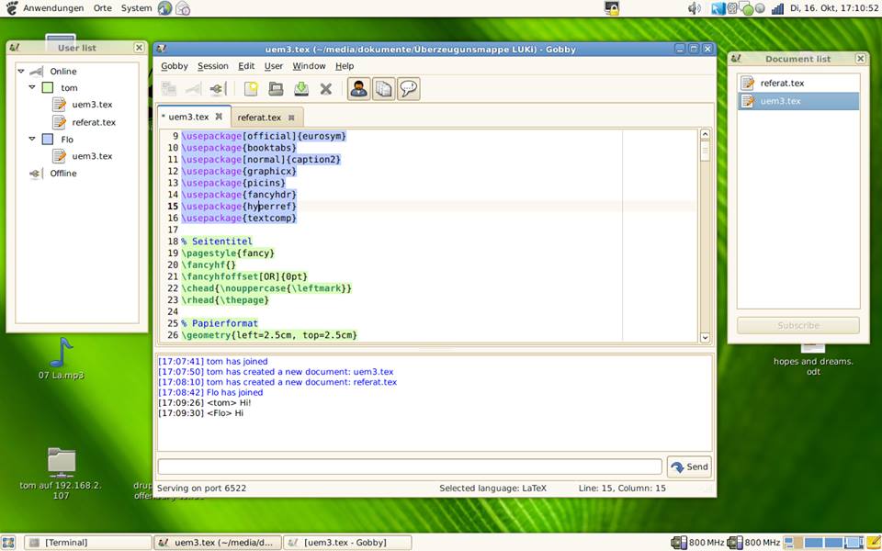Click the quit session plug icon
882x551 pixels.
[217, 89]
